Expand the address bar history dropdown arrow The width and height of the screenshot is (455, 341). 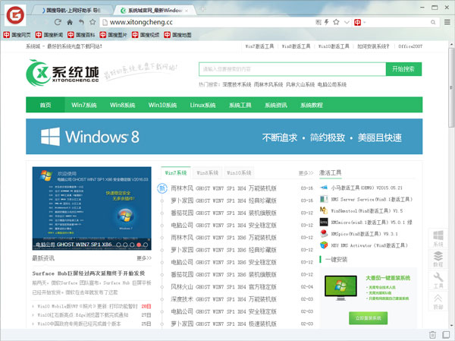tap(347, 22)
